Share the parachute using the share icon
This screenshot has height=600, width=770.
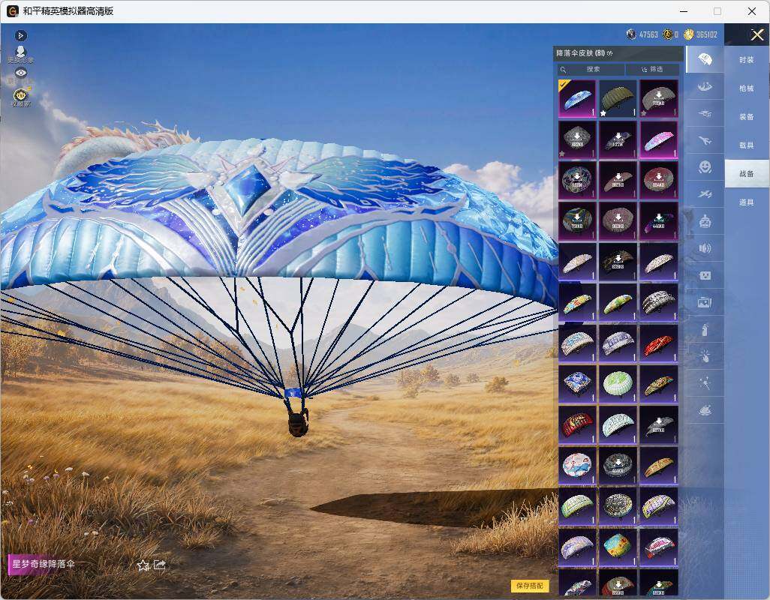click(160, 565)
